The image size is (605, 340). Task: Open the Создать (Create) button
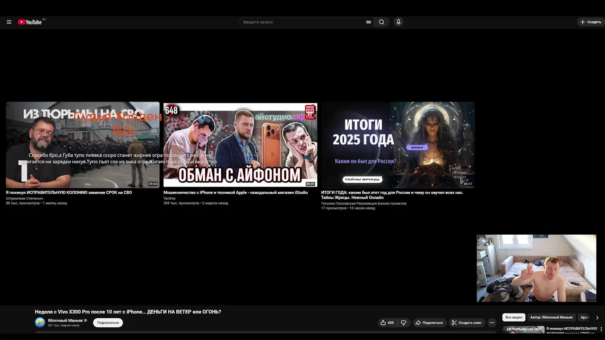(590, 22)
